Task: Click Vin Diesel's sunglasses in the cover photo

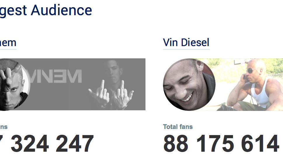Action: [x=252, y=71]
